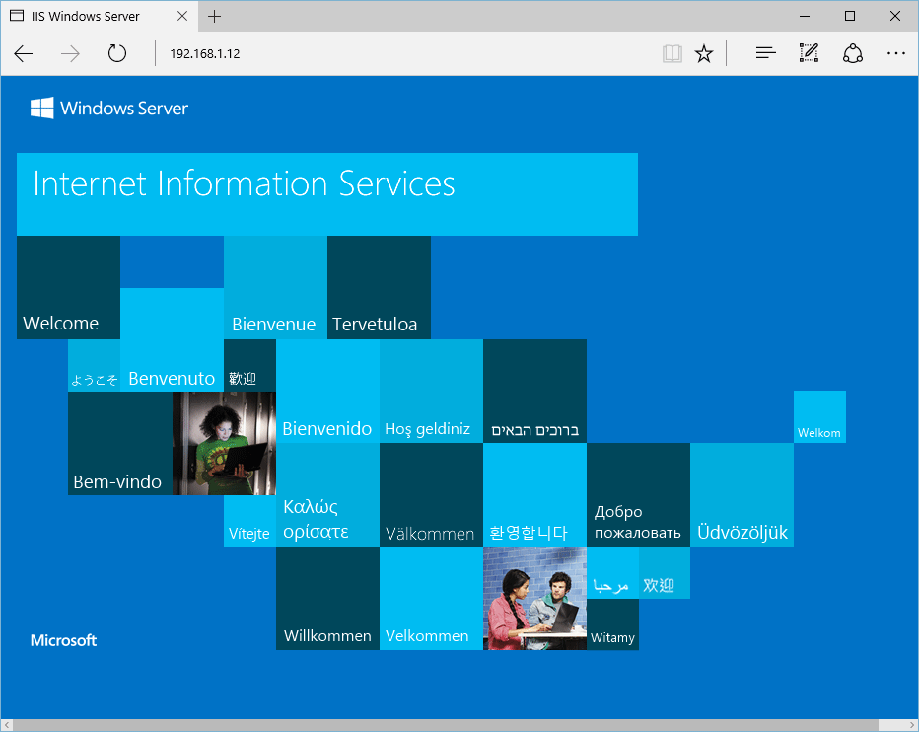Open a new tab with the plus button
919x732 pixels.
[x=215, y=16]
